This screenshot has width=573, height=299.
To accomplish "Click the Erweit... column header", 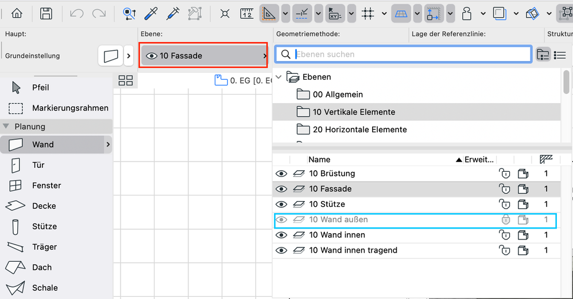I will (x=479, y=159).
